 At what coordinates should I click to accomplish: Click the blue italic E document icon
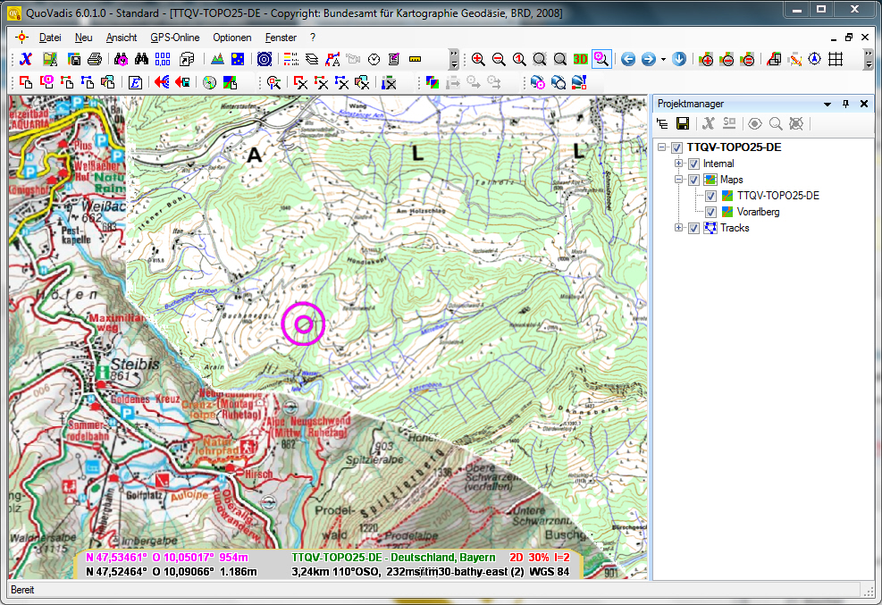(135, 82)
